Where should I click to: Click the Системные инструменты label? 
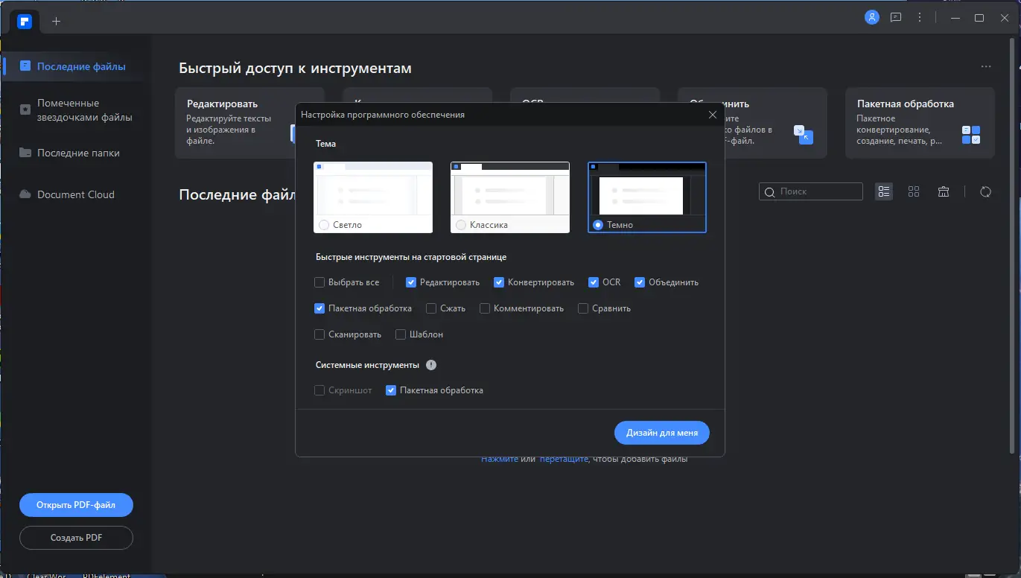pos(367,365)
